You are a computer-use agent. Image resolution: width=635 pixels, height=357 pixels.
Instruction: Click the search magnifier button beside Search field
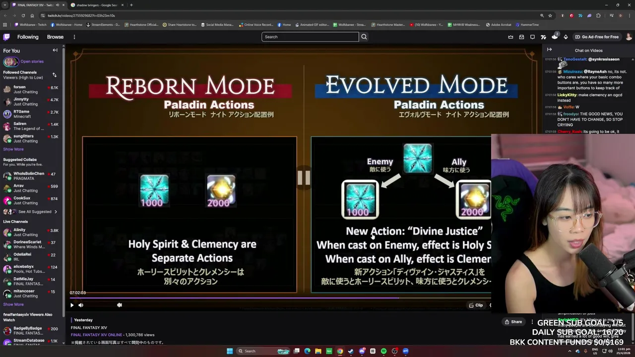(364, 37)
